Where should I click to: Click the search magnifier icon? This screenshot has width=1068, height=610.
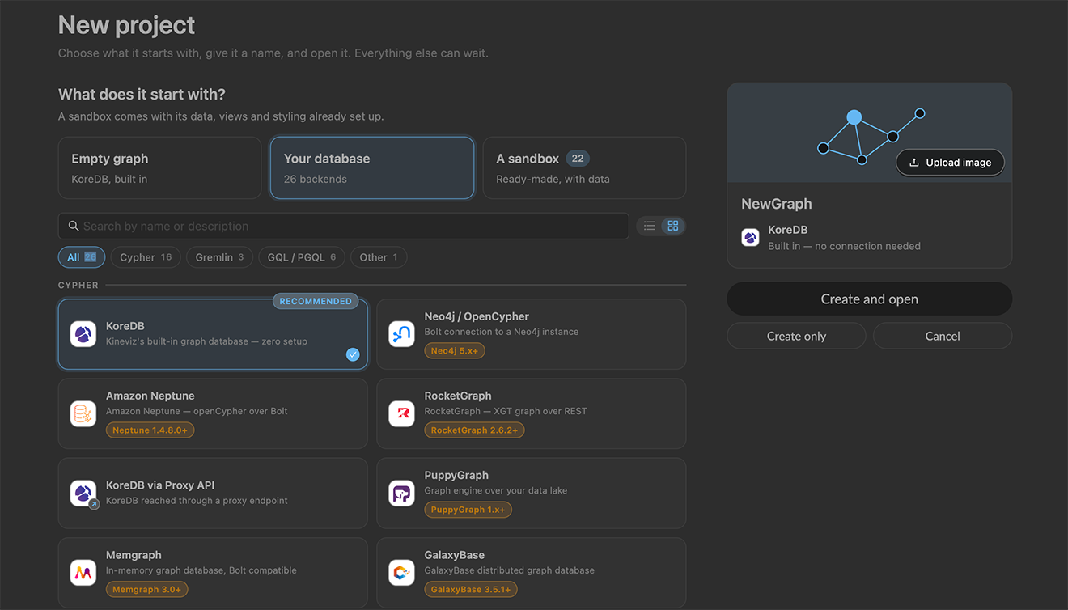74,227
